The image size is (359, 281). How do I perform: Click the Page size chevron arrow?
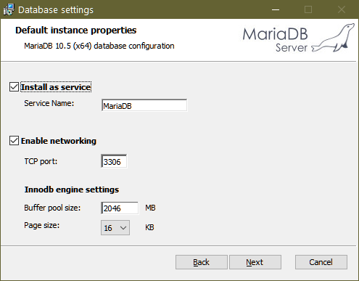coord(123,228)
